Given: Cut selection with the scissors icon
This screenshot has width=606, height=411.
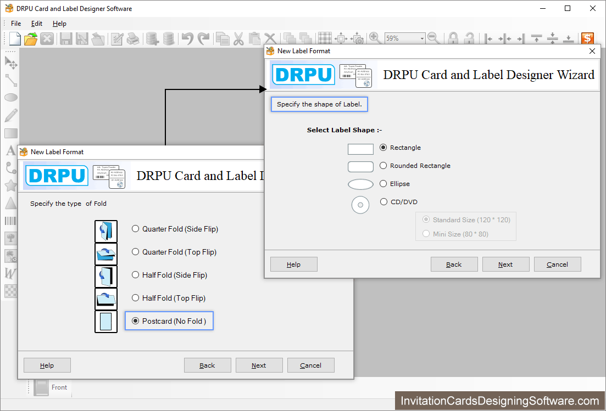Looking at the screenshot, I should 238,38.
